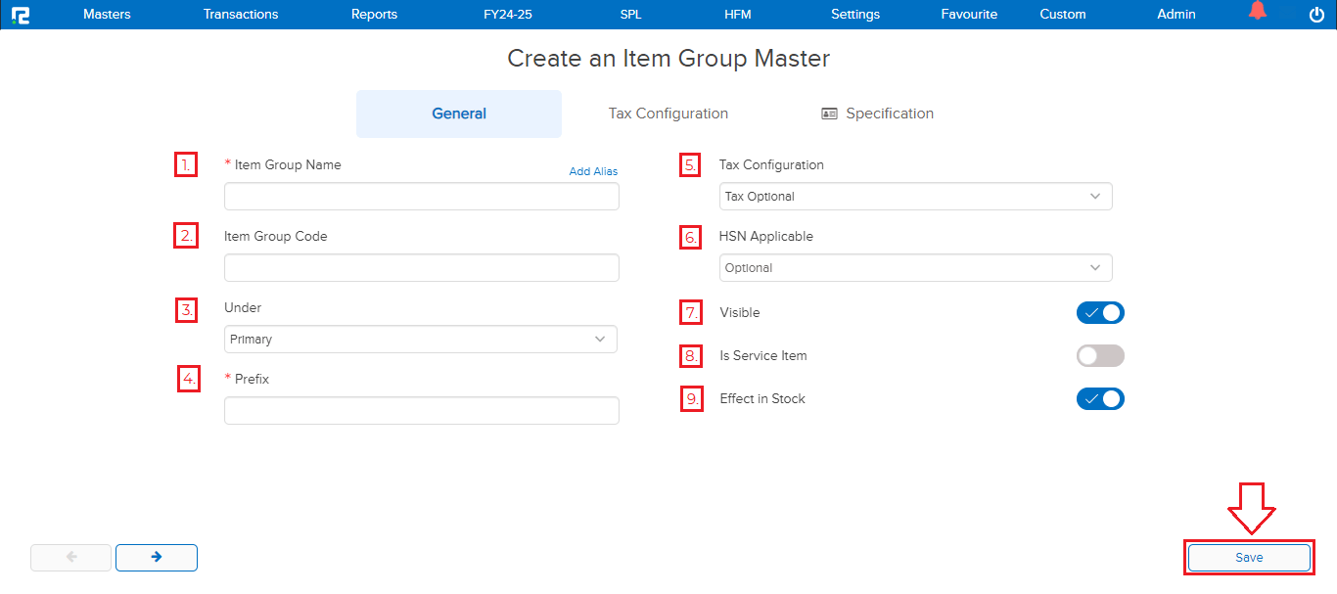Screen dimensions: 1337x594
Task: Open the notification bell
Action: pyautogui.click(x=1258, y=12)
